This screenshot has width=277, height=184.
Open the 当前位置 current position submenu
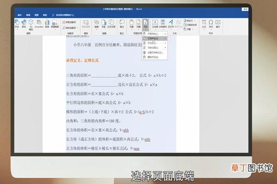pos(155,48)
